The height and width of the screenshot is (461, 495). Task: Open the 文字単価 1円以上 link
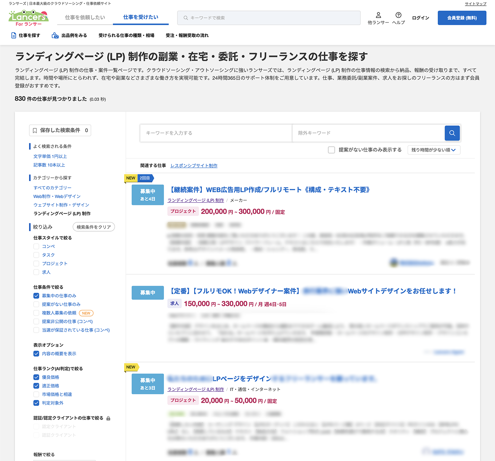point(50,156)
